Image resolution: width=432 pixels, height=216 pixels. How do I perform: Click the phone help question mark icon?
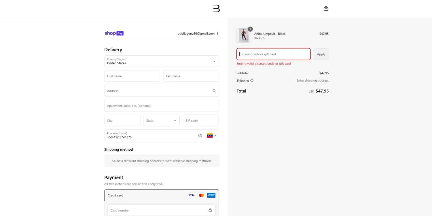200,135
